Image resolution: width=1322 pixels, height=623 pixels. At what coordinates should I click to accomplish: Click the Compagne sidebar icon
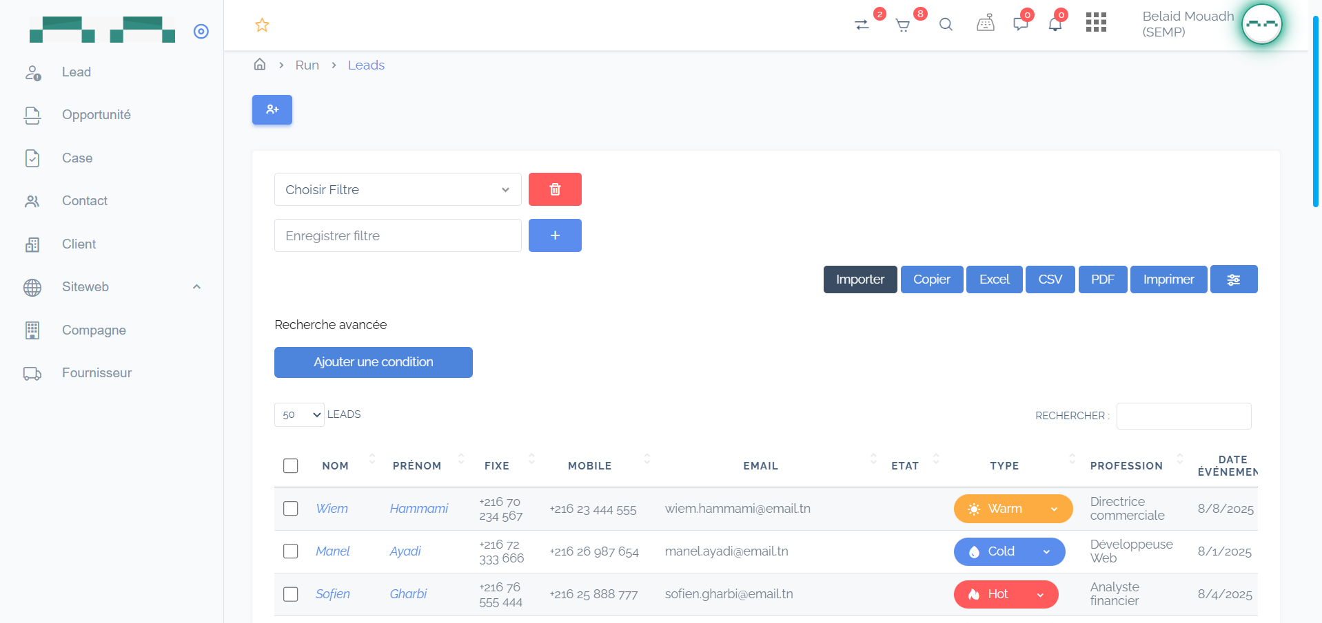click(32, 330)
